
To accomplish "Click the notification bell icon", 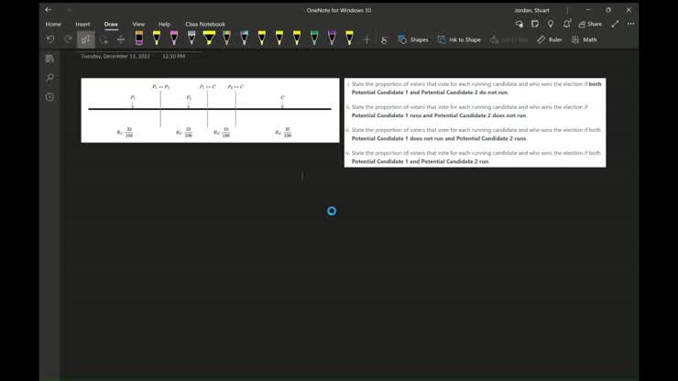I will click(x=566, y=24).
